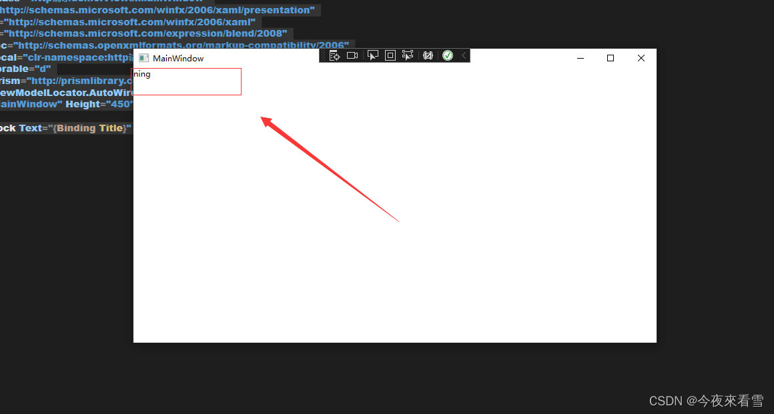The image size is (774, 414).
Task: Click the Height="450" attribute in code
Action: point(99,104)
